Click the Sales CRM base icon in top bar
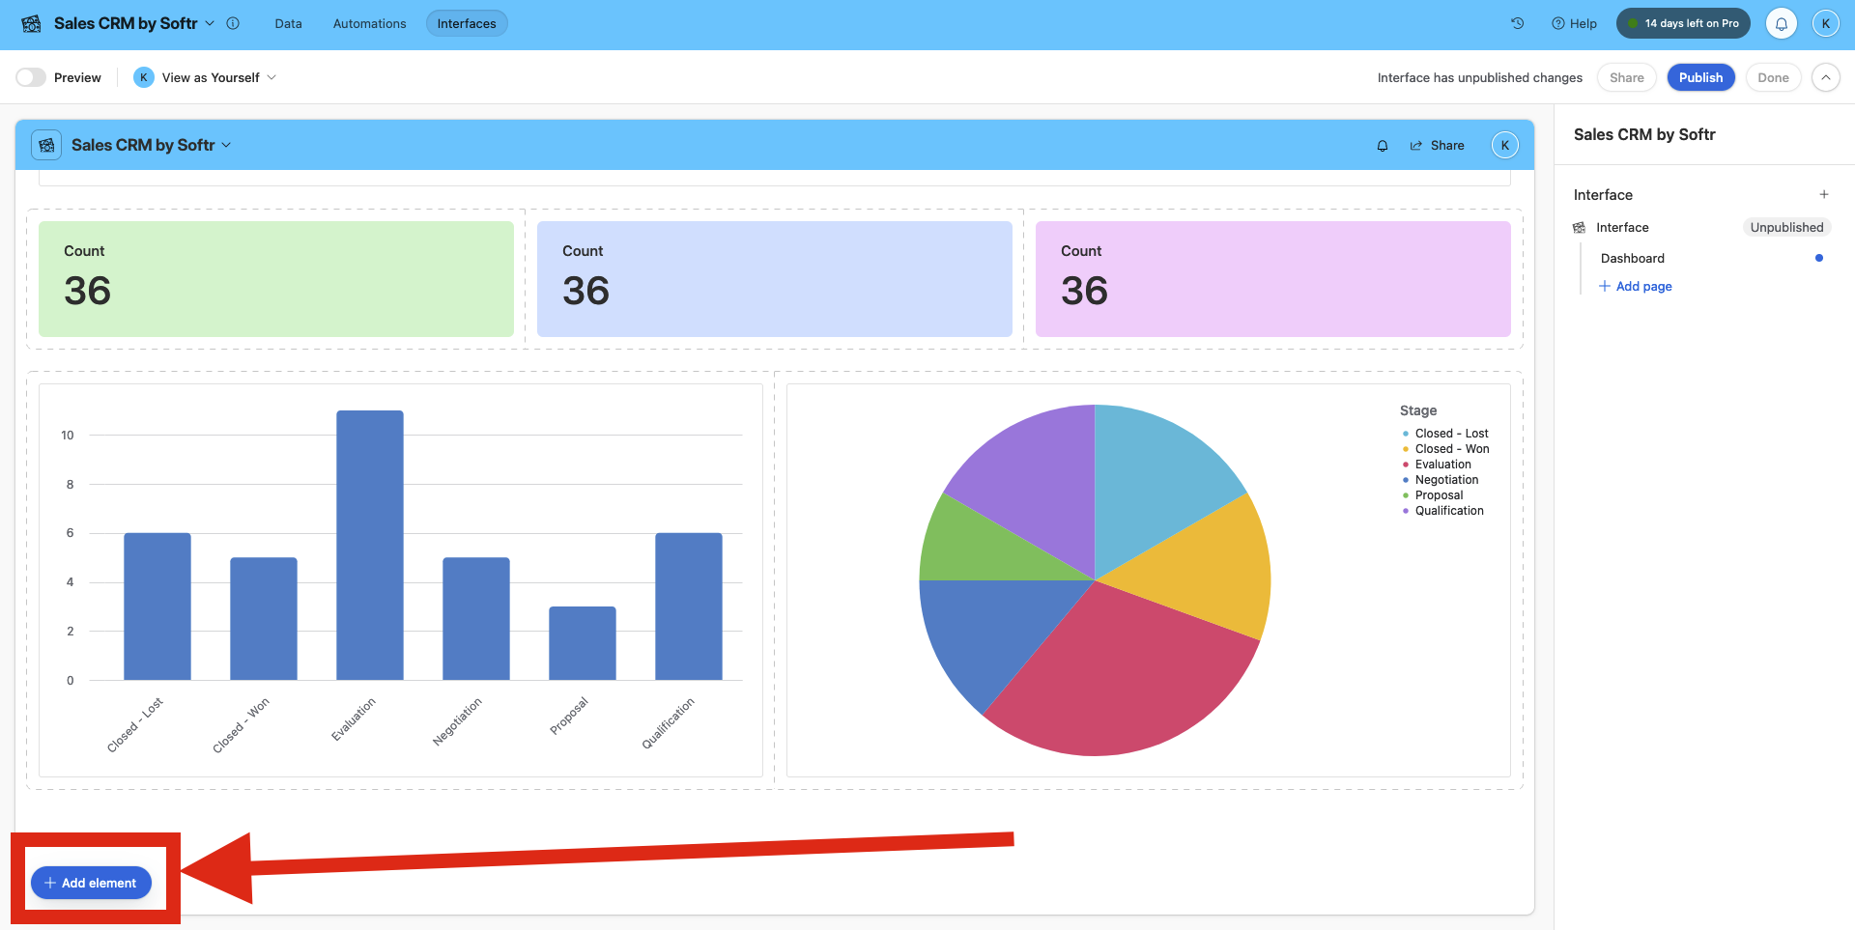1855x930 pixels. click(x=31, y=23)
